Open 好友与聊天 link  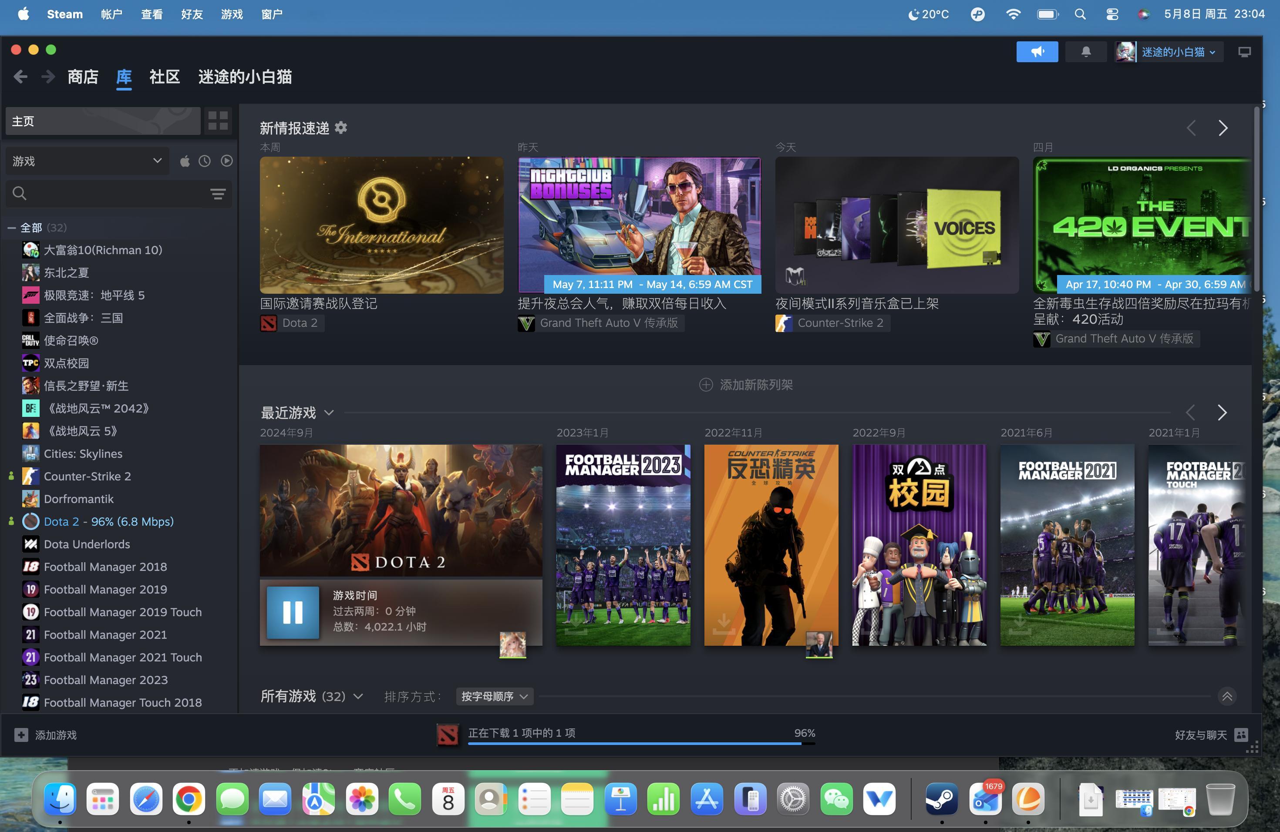(x=1201, y=735)
